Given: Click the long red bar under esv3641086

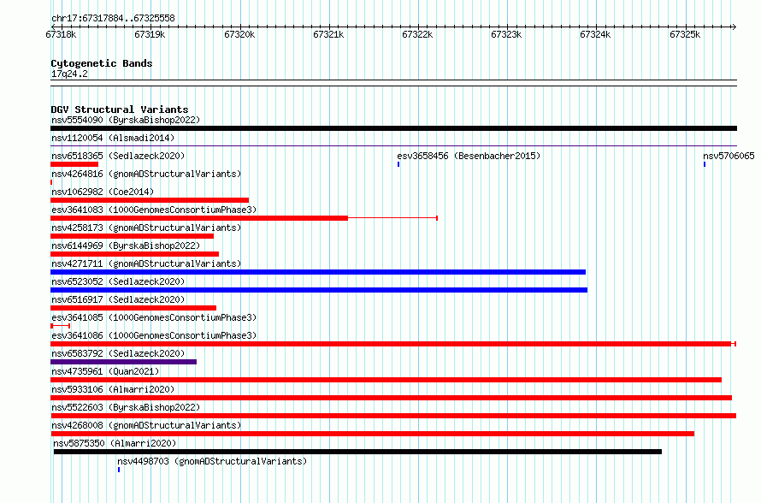Looking at the screenshot, I should (x=393, y=344).
